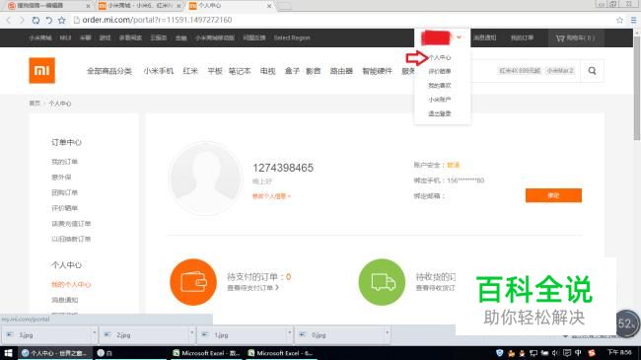
Task: Click the taskbar clock
Action: click(619, 352)
